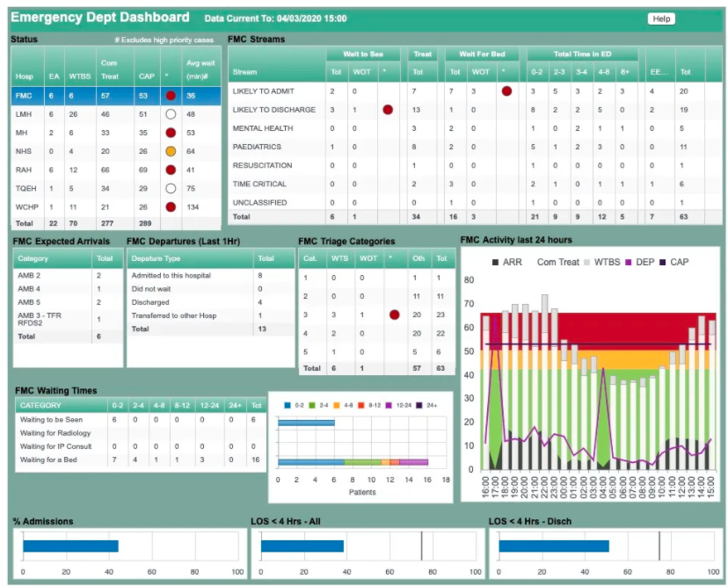Screen dimensions: 728x586
Task: Open the Help button
Action: [x=661, y=18]
